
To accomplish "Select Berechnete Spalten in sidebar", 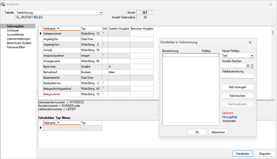I will [x=19, y=43].
